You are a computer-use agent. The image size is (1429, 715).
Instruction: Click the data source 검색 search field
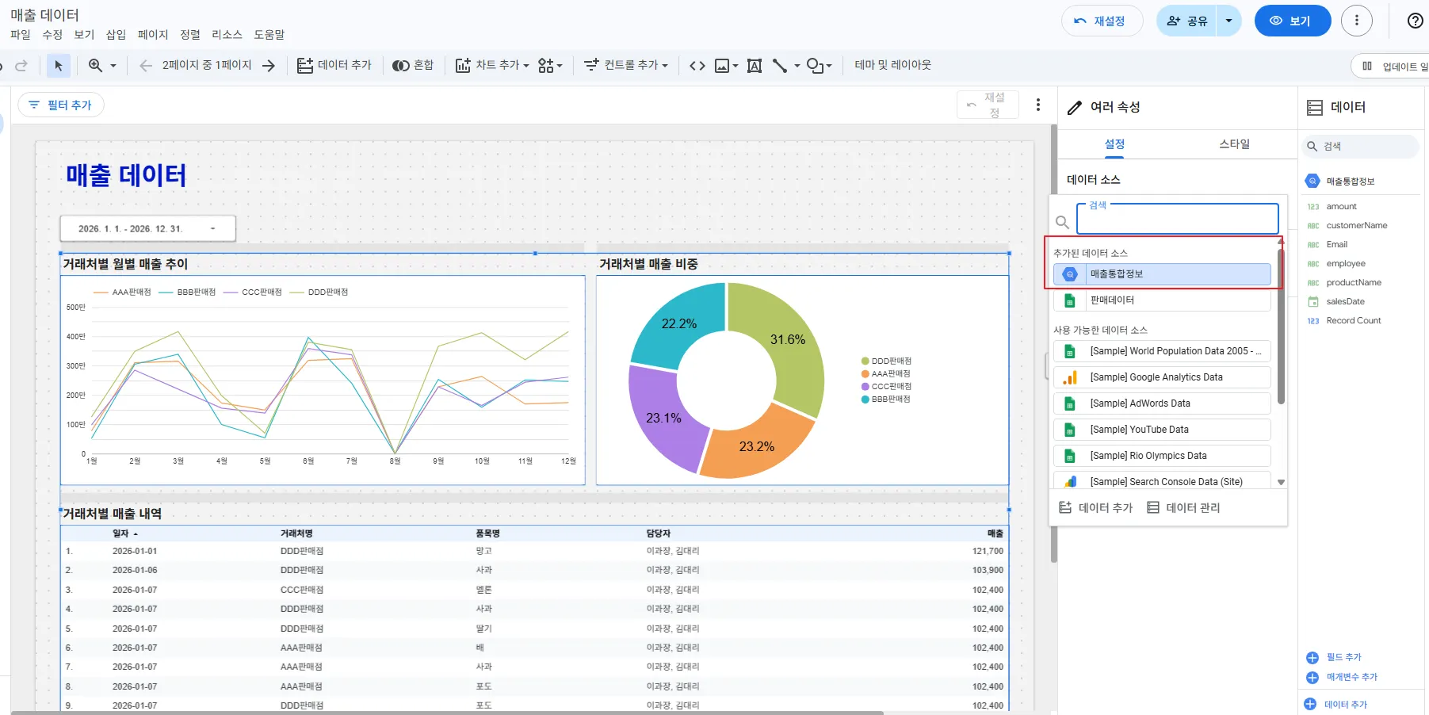(1177, 220)
